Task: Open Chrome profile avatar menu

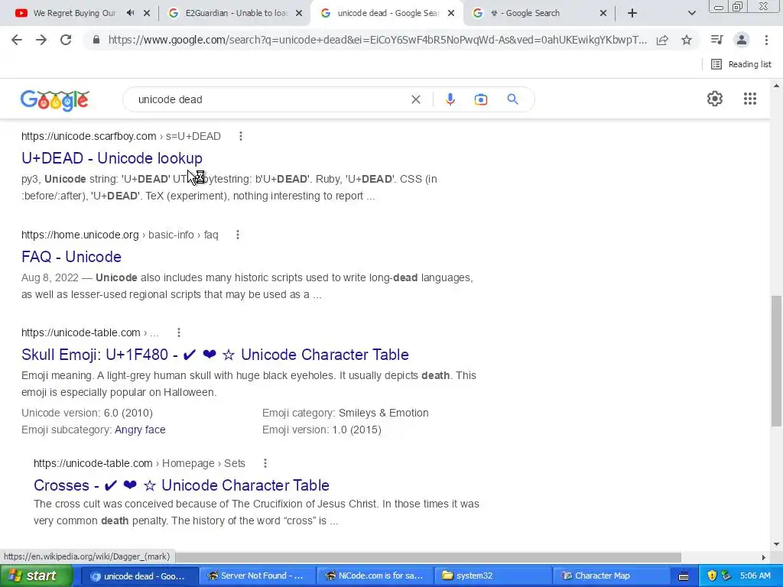Action: pyautogui.click(x=742, y=40)
